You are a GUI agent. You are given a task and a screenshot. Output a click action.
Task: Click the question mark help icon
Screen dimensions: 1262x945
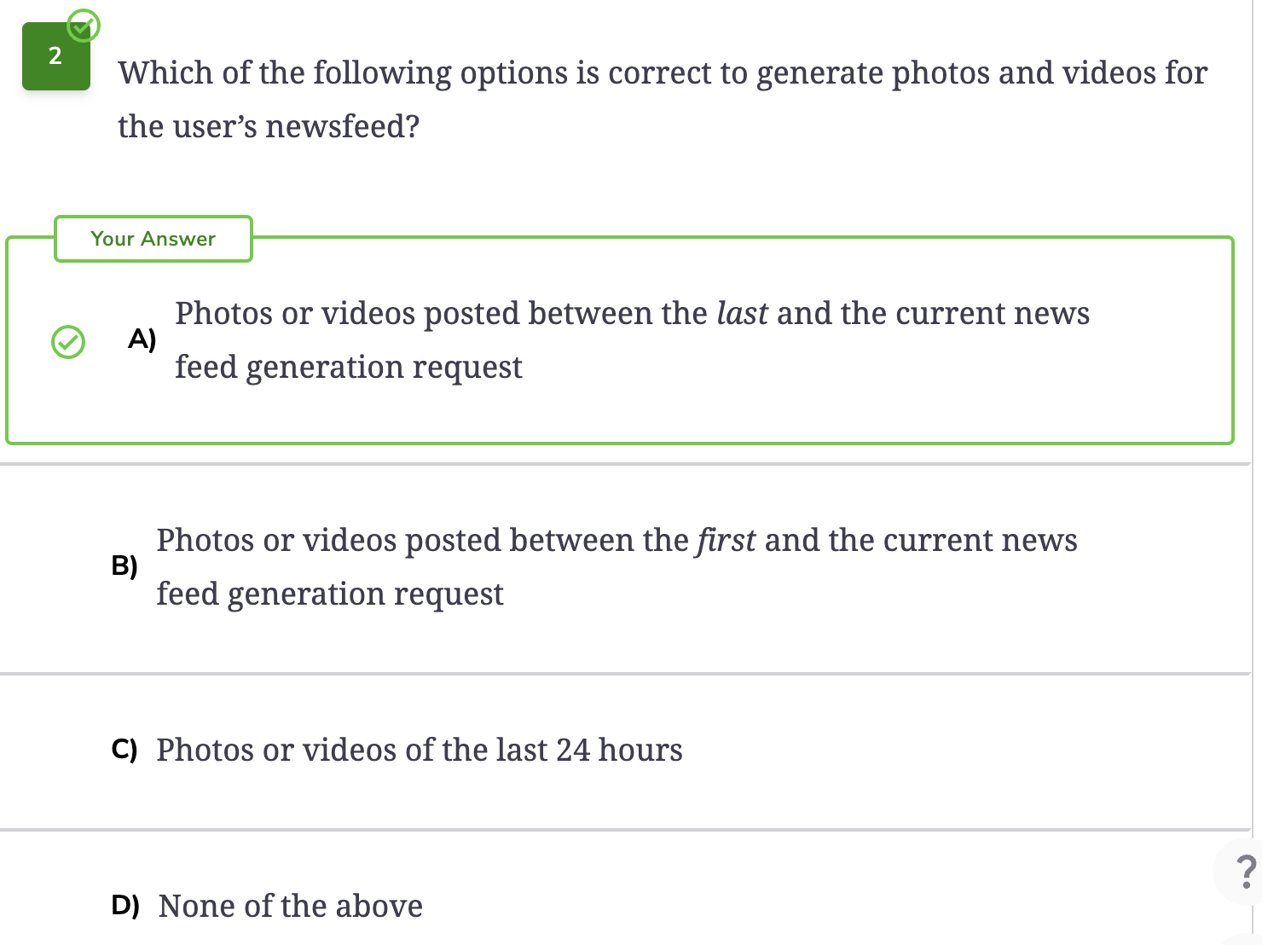point(1245,872)
